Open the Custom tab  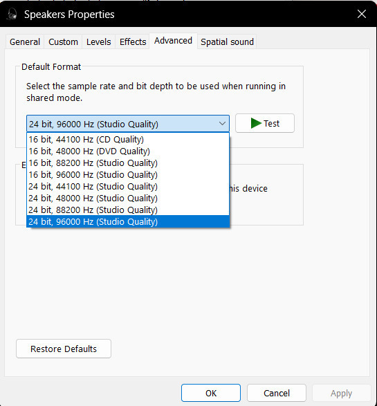[x=63, y=41]
